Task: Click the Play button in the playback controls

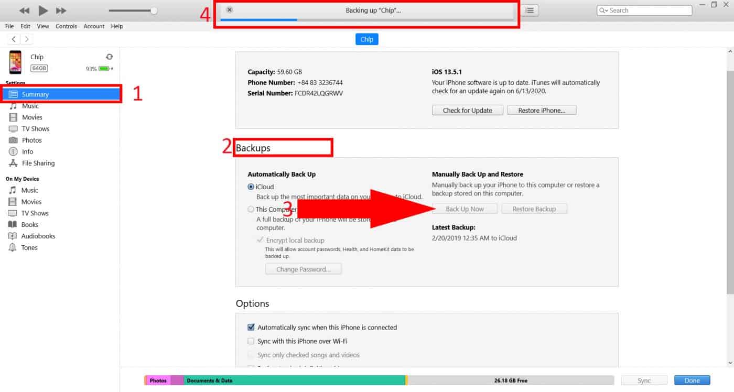Action: 43,10
